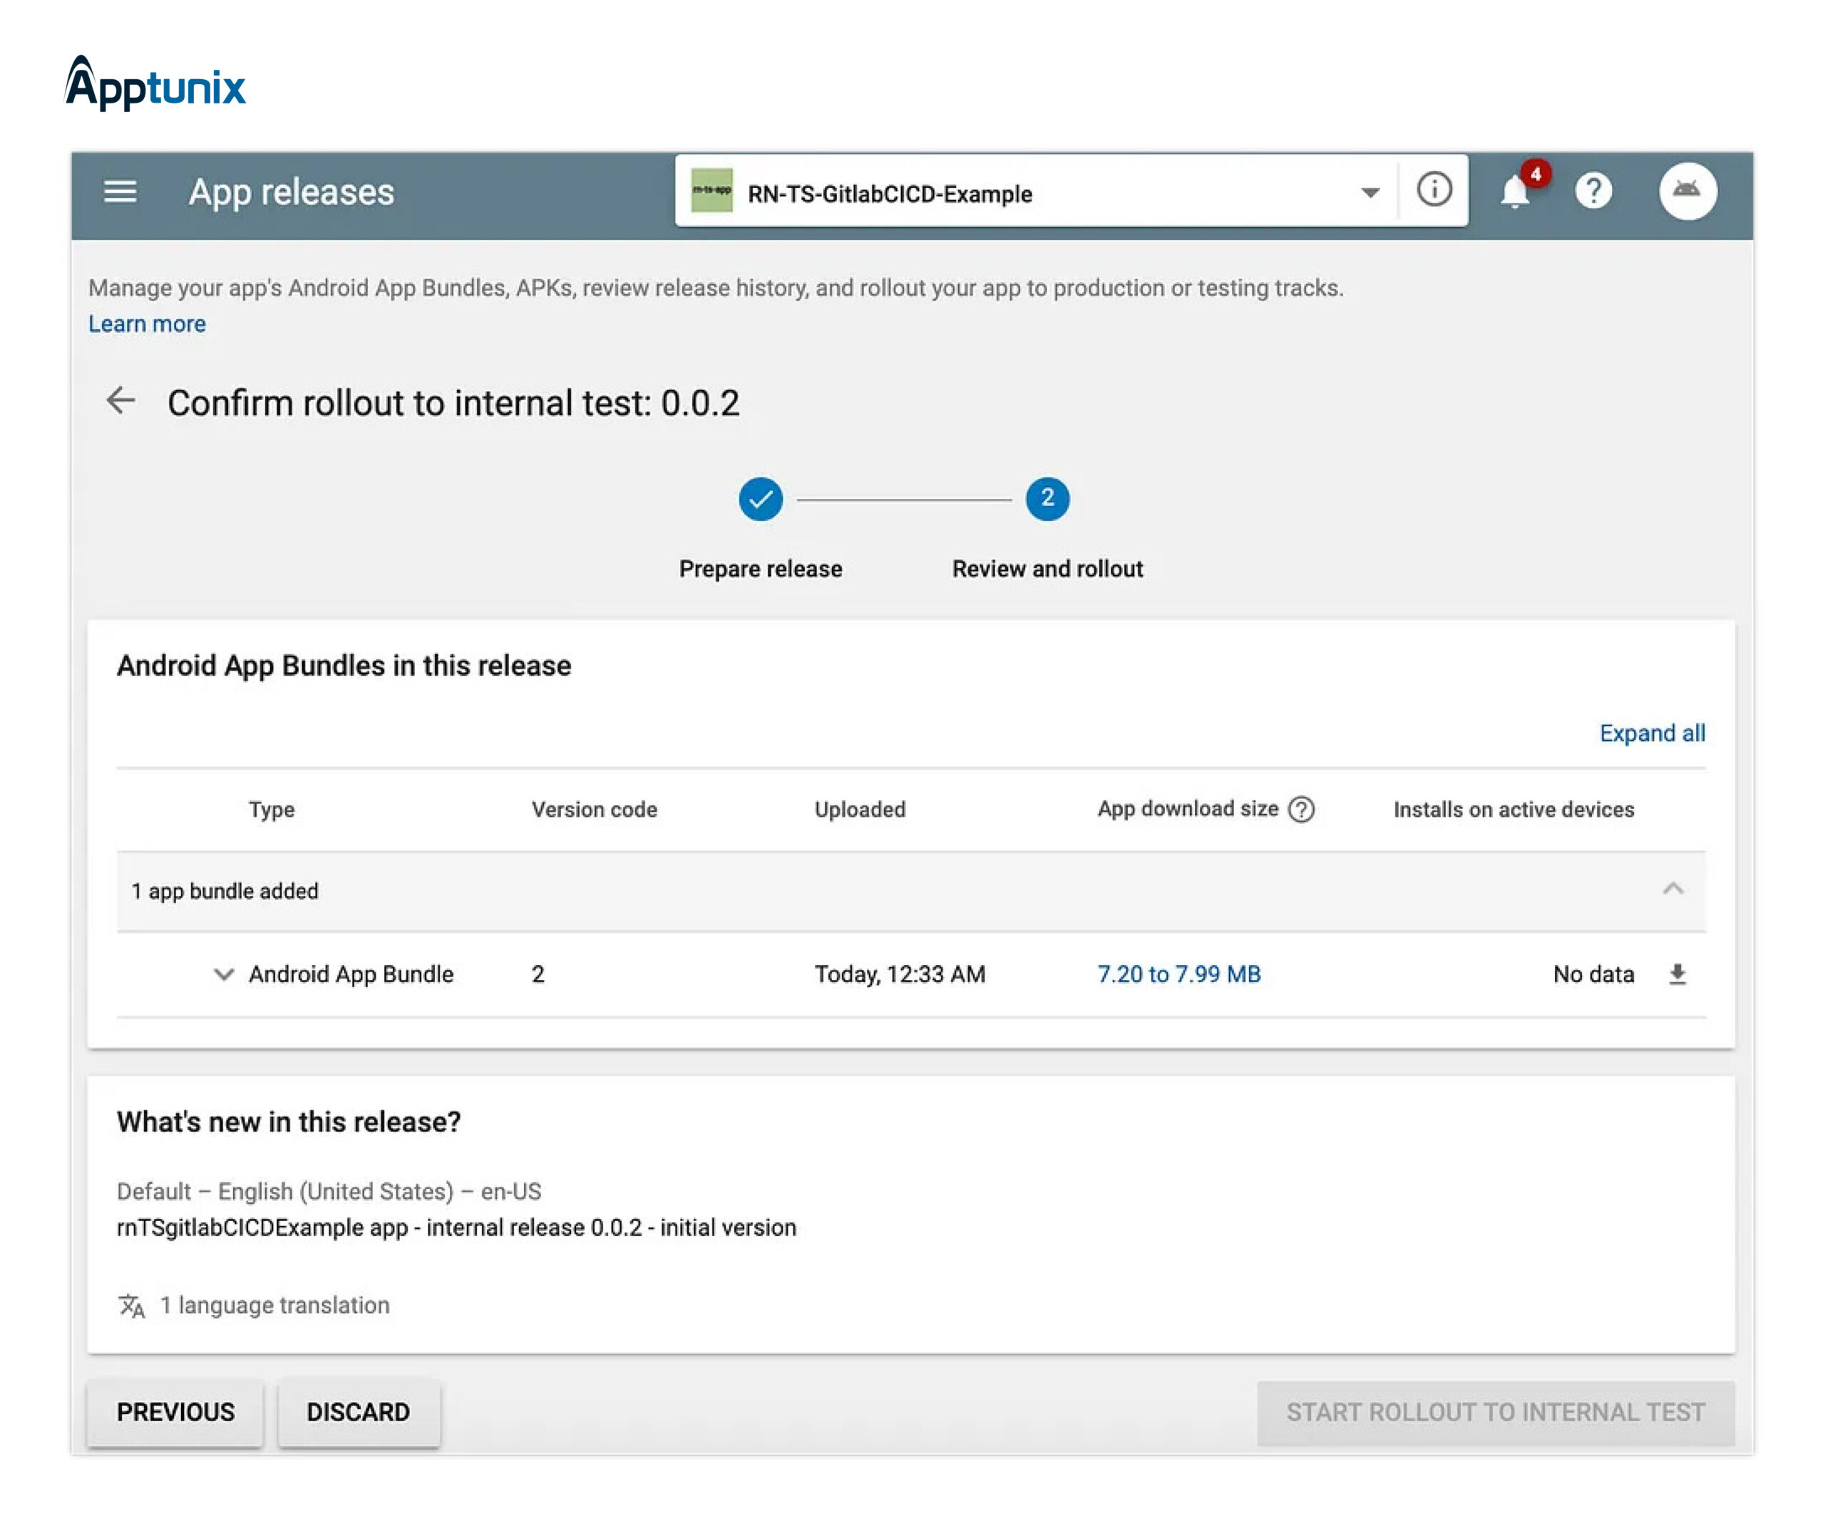This screenshot has width=1825, height=1531.
Task: Collapse the '1 app bundle added' section
Action: click(1673, 890)
